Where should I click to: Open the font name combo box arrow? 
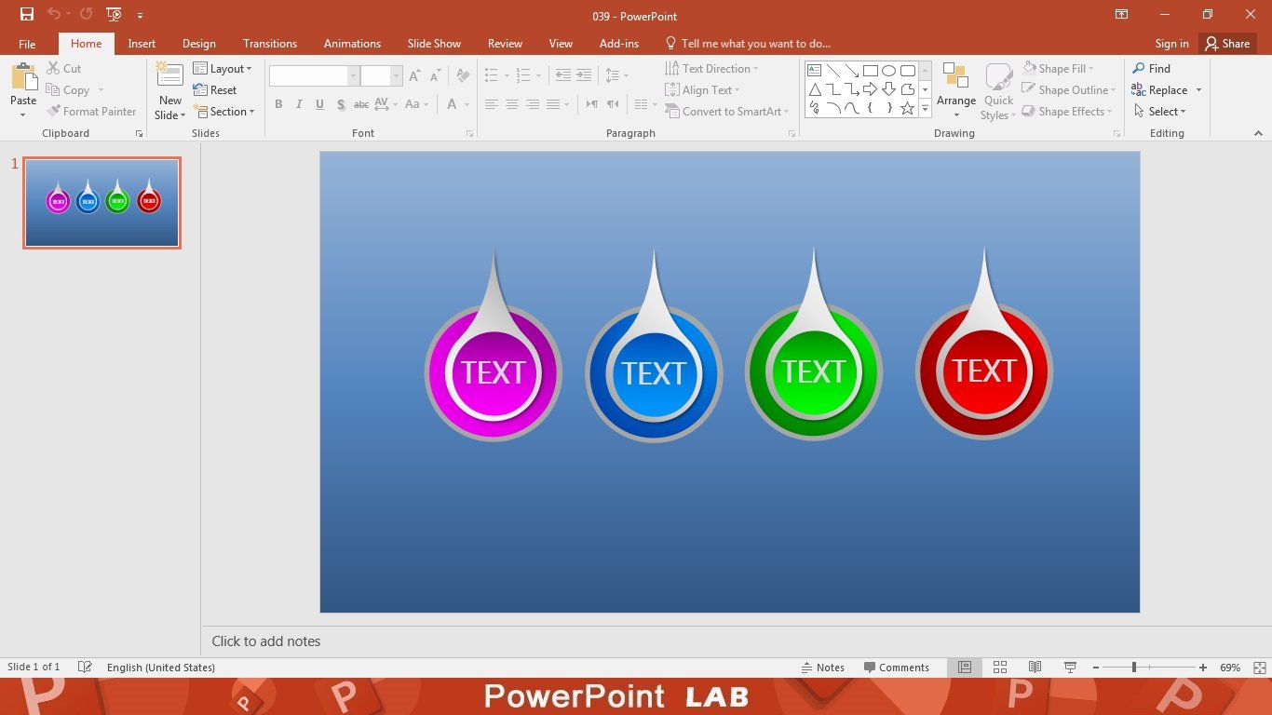click(x=353, y=76)
